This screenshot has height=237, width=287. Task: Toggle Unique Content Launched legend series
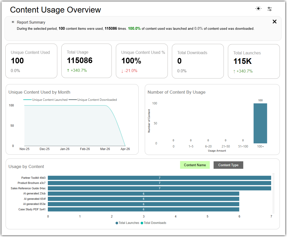pos(45,100)
